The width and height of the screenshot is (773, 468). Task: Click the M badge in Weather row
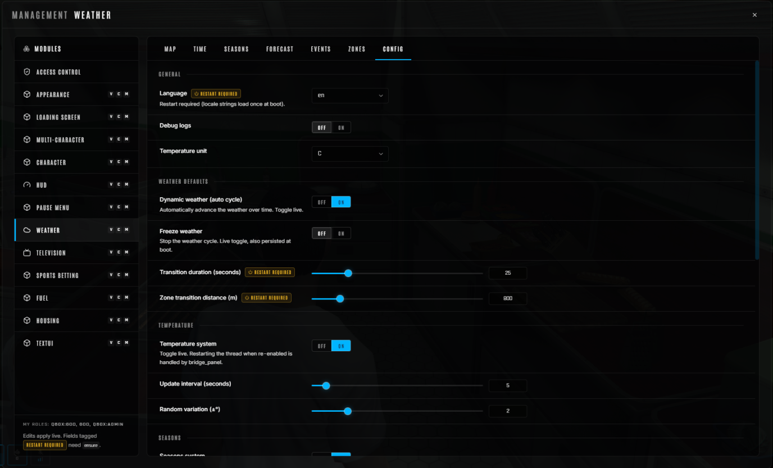(126, 229)
